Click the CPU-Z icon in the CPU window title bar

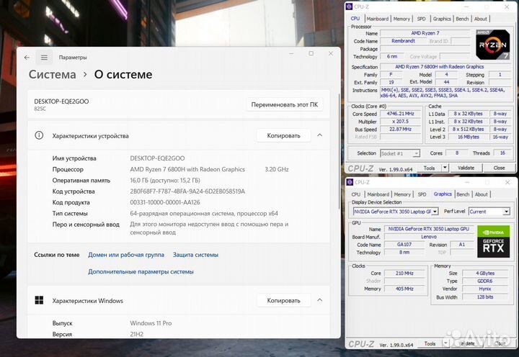point(350,7)
